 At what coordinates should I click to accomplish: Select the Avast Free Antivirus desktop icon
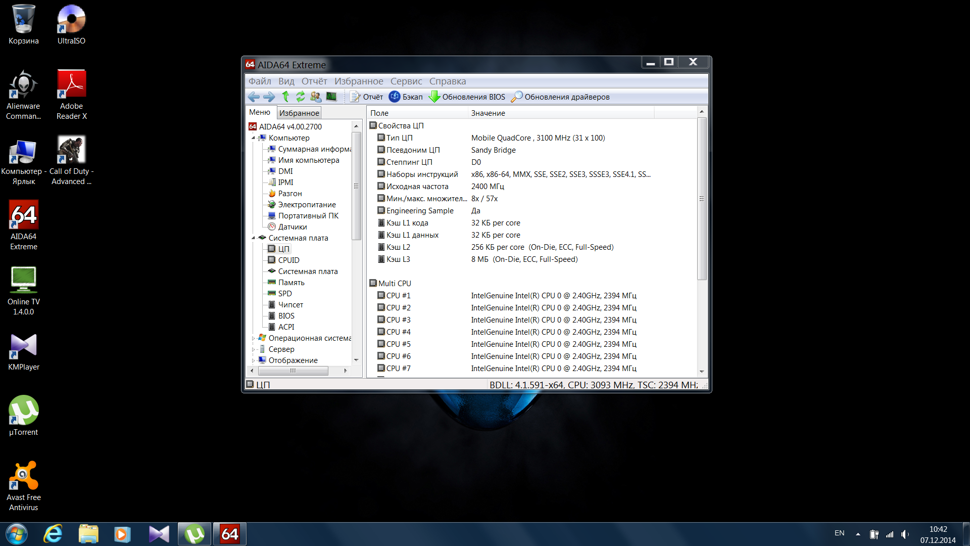click(23, 486)
